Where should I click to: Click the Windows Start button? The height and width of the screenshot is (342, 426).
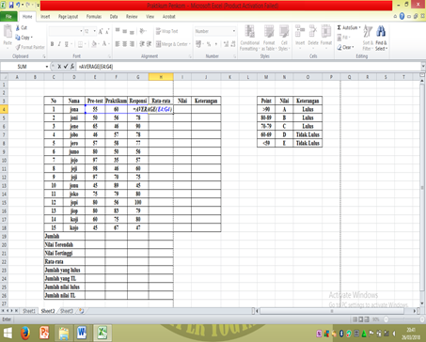click(x=8, y=334)
